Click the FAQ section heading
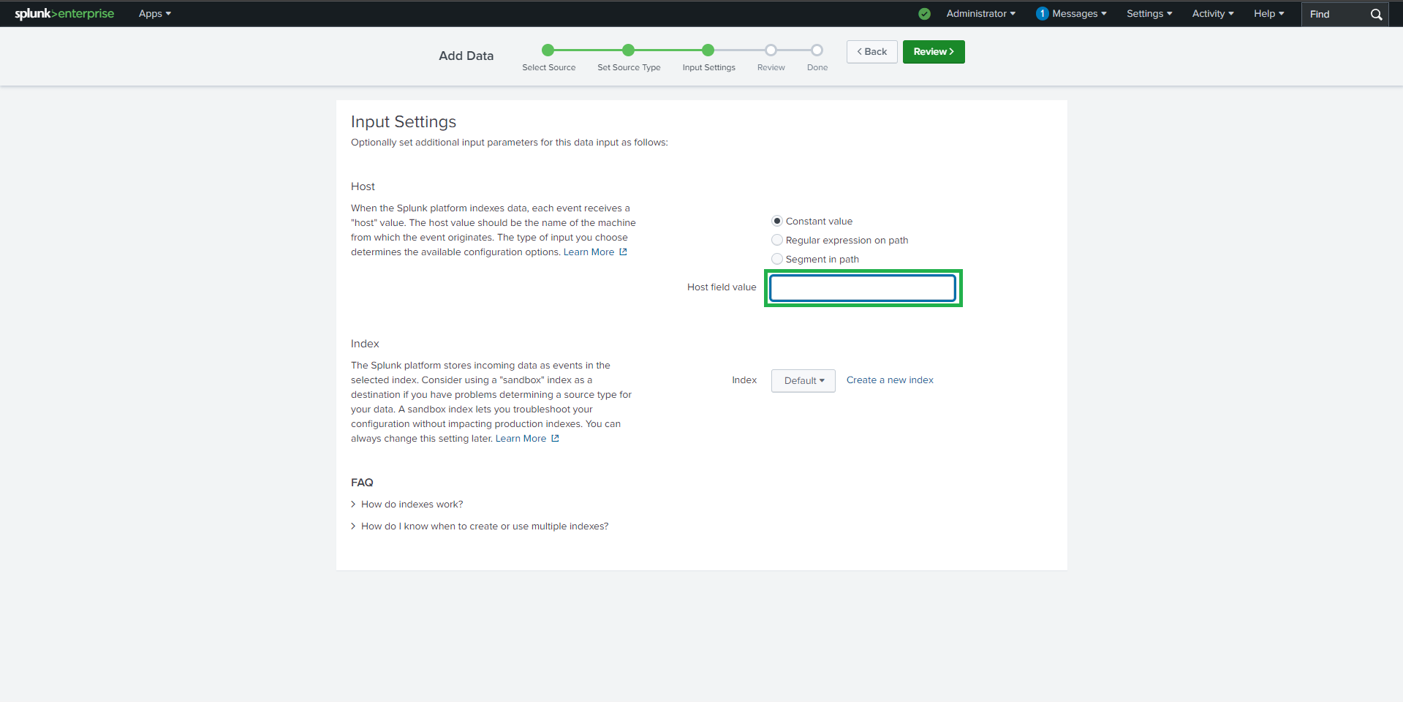1403x702 pixels. coord(362,483)
